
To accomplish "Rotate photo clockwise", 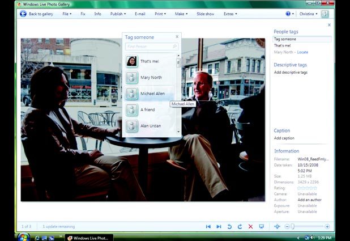I will pos(240,227).
